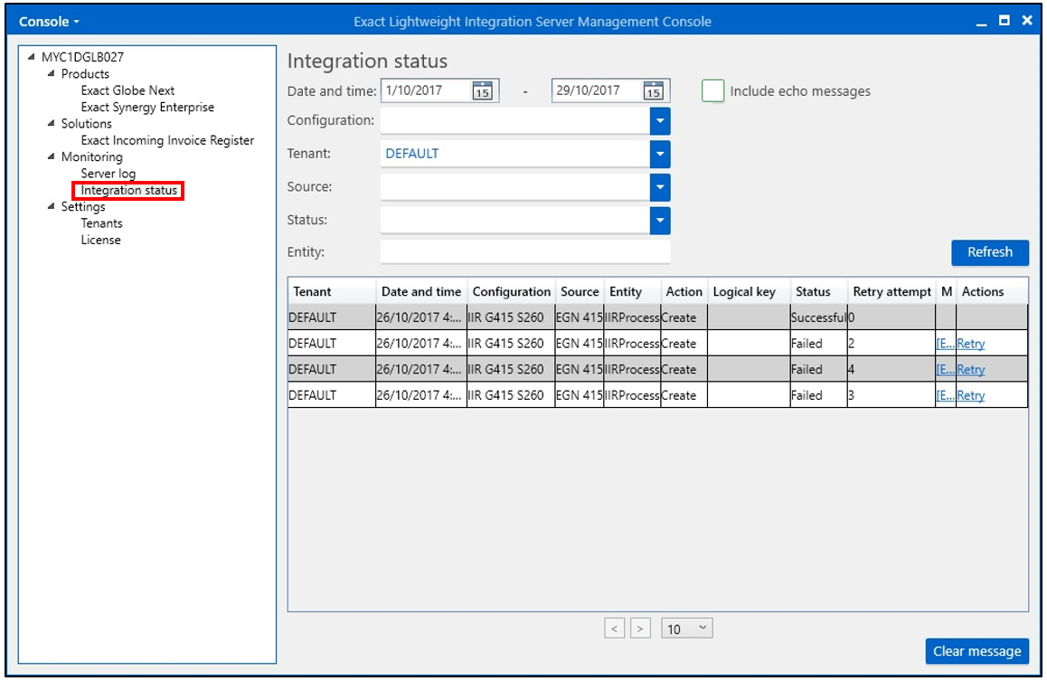
Task: Open the start date calendar picker
Action: [x=482, y=90]
